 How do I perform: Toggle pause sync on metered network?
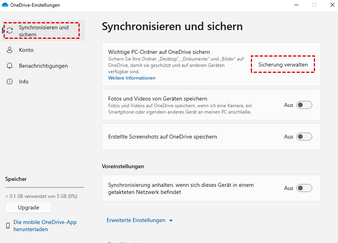(x=304, y=188)
